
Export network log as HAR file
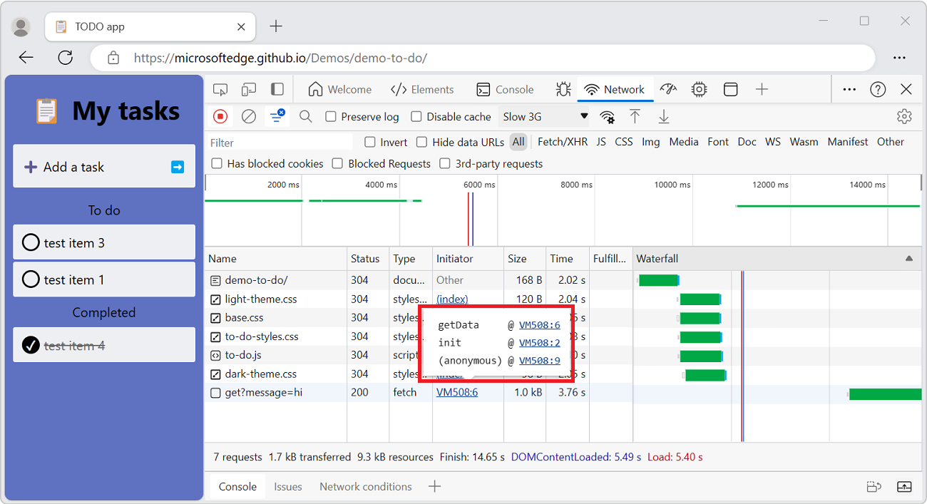(x=663, y=116)
